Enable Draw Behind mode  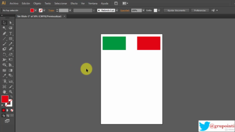[8, 115]
